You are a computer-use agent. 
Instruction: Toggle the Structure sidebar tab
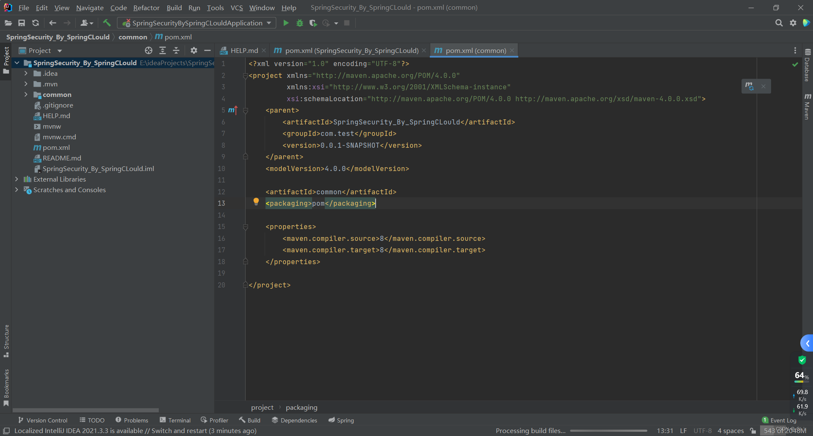click(6, 341)
